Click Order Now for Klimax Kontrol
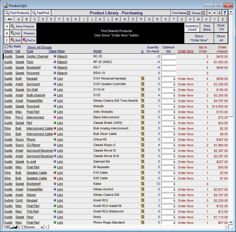Image resolution: width=236 pixels, height=232 pixels. coord(186,189)
